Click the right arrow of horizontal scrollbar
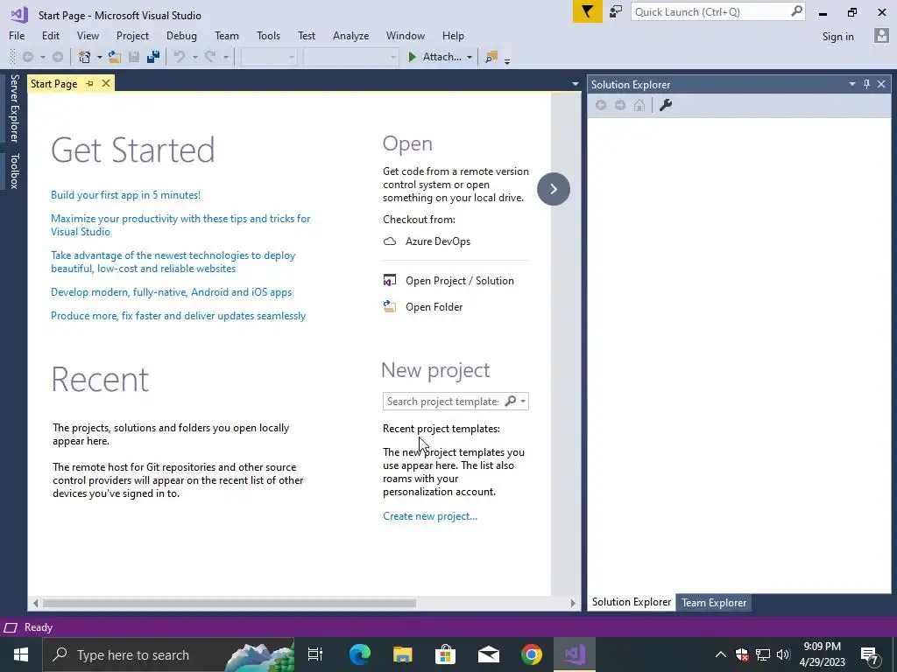This screenshot has width=897, height=672. click(x=573, y=603)
